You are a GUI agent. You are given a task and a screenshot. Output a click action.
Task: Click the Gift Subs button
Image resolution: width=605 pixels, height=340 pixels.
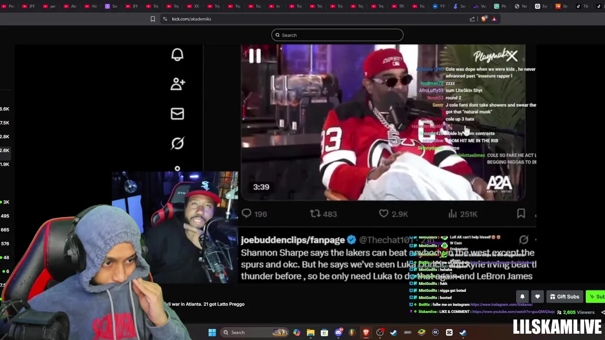click(x=564, y=297)
